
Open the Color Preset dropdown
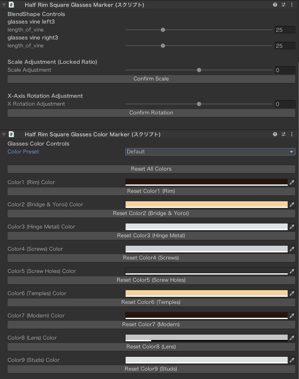210,152
